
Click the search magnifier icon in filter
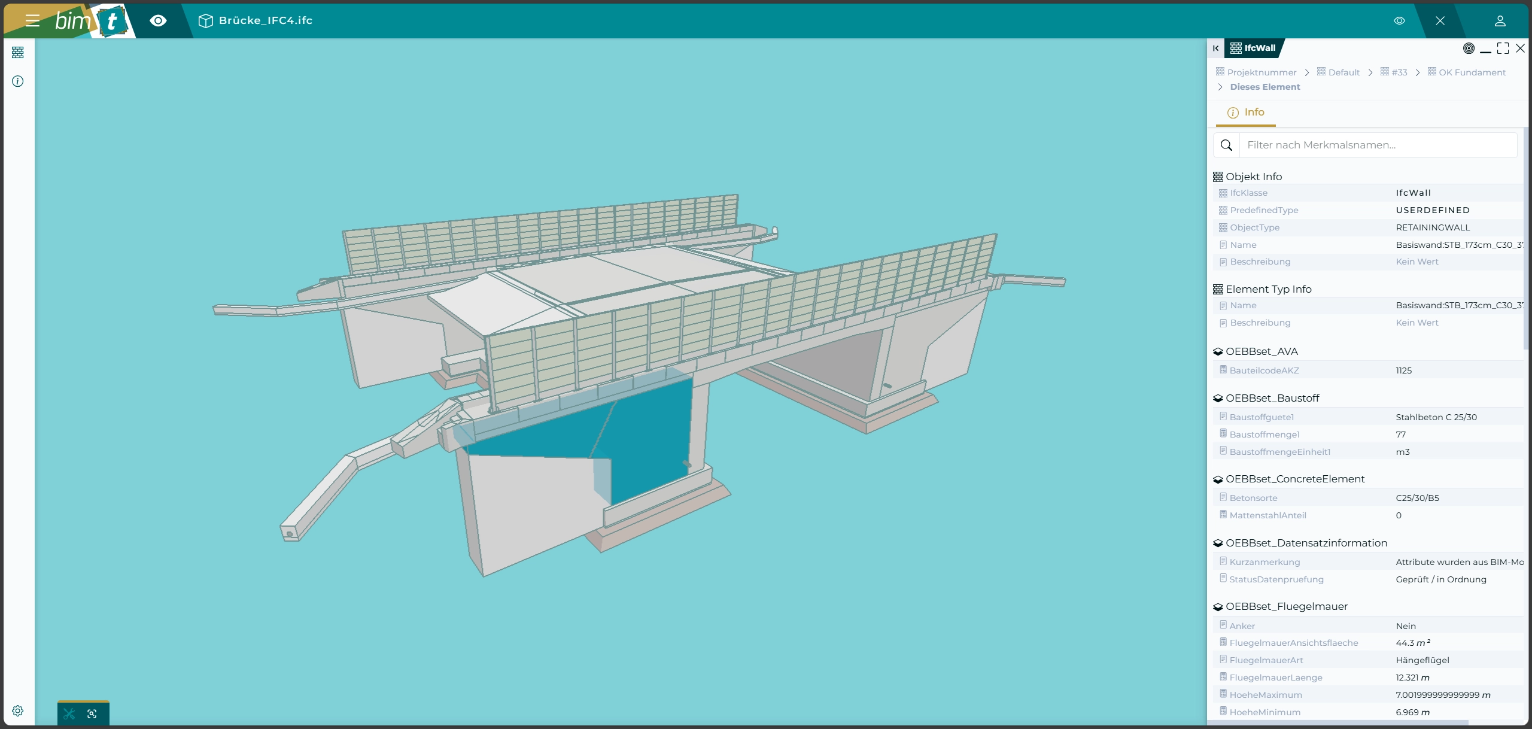(x=1226, y=145)
